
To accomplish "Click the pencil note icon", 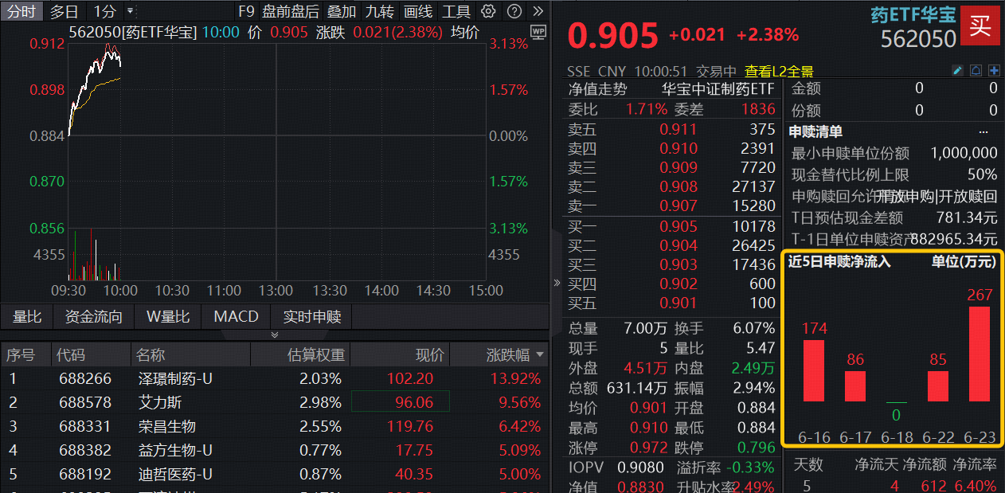I will pyautogui.click(x=958, y=71).
